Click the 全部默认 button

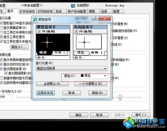(x=52, y=84)
